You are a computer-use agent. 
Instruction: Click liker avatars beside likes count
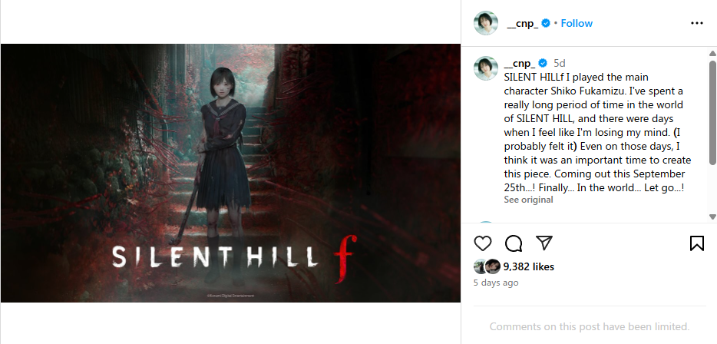pos(487,266)
